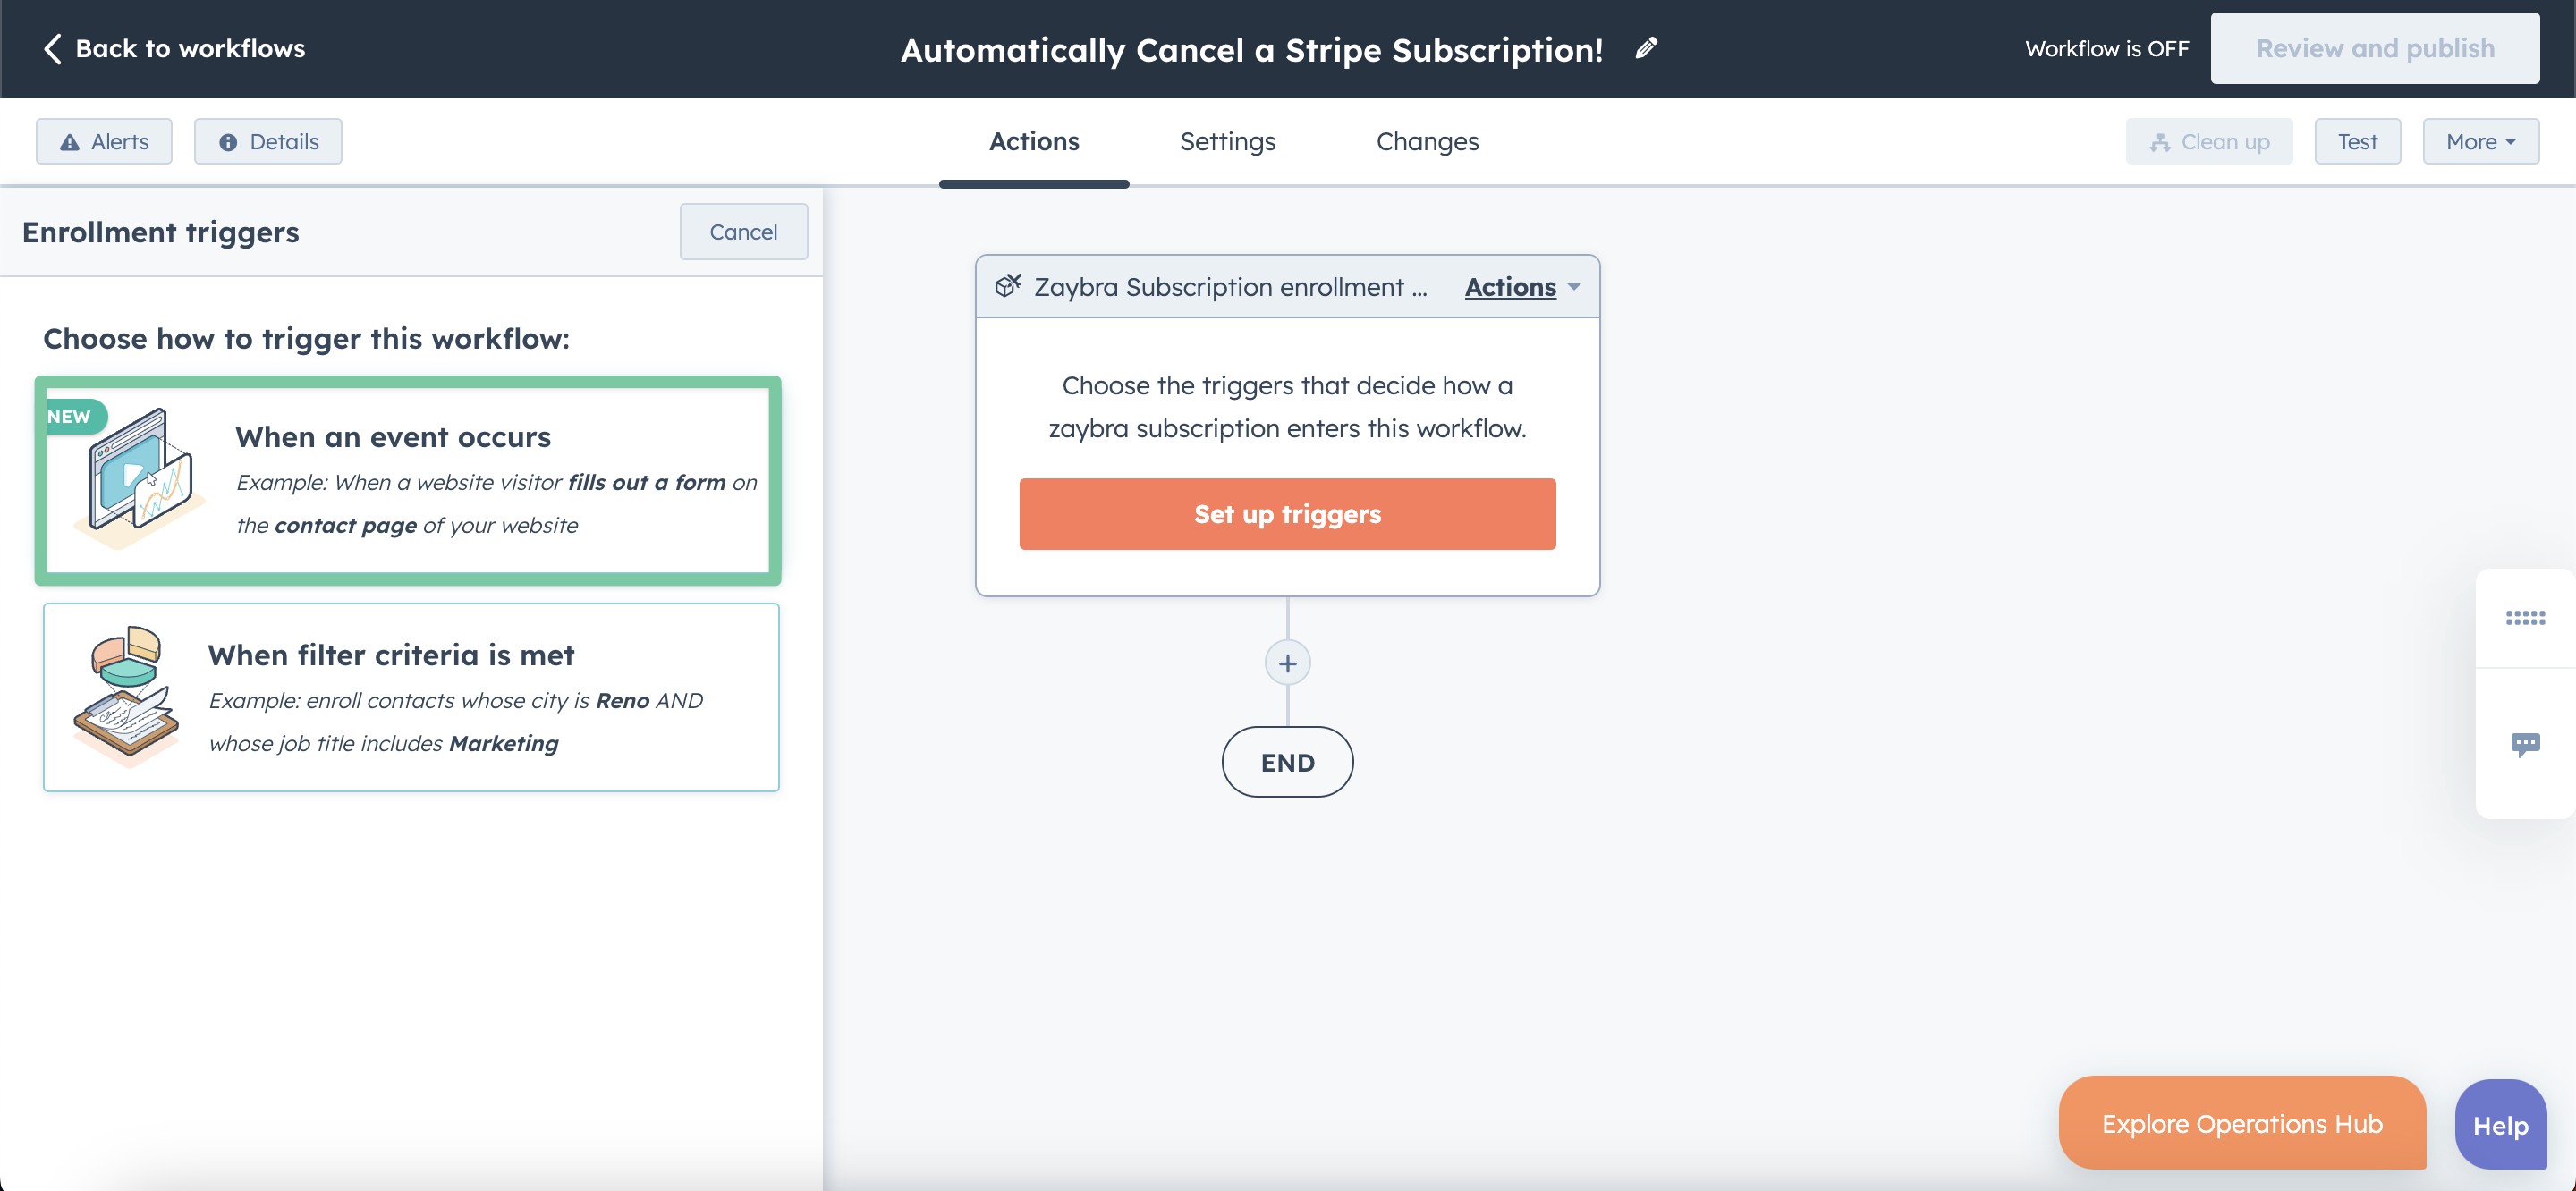Expand the trigger card Actions dropdown

(1522, 287)
